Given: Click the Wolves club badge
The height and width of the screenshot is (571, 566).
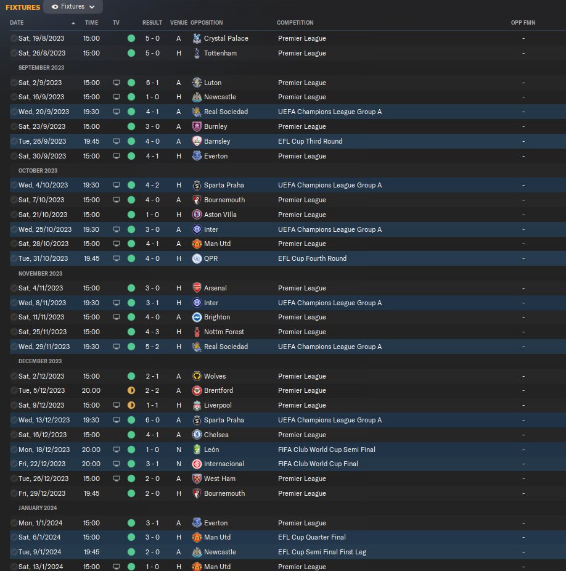Looking at the screenshot, I should [x=197, y=376].
